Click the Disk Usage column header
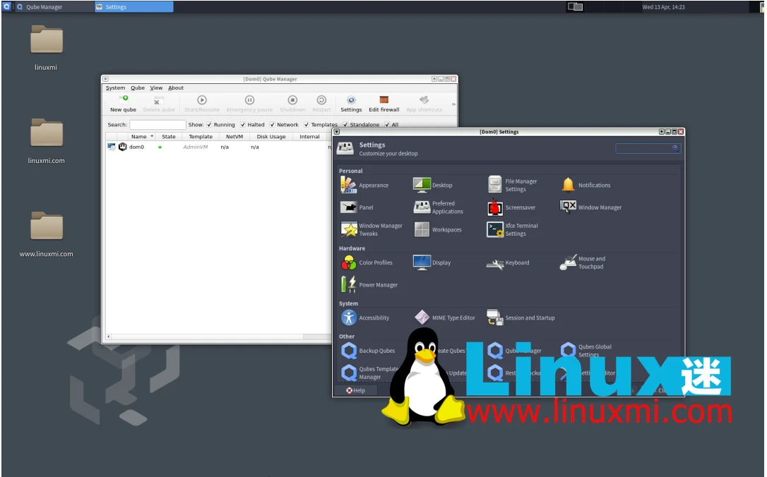Screen dimensions: 767x477 [271, 137]
